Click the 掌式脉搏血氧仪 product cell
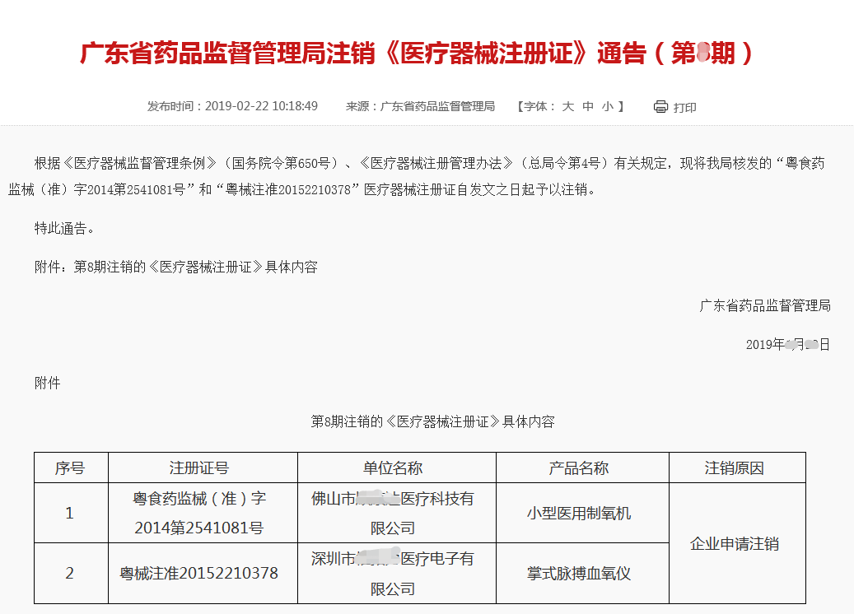The width and height of the screenshot is (854, 614). pos(579,573)
